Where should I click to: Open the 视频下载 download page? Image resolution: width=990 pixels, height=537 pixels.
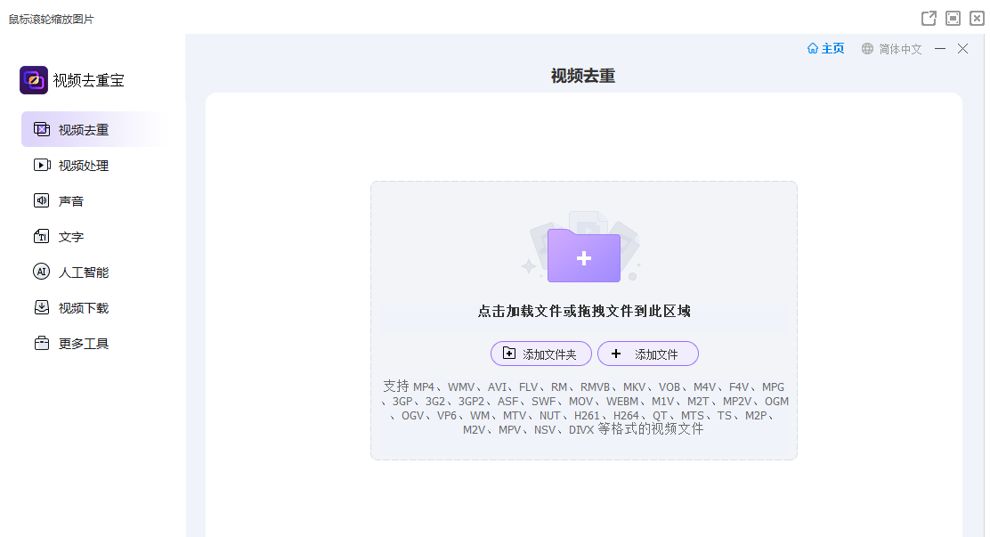(x=84, y=308)
